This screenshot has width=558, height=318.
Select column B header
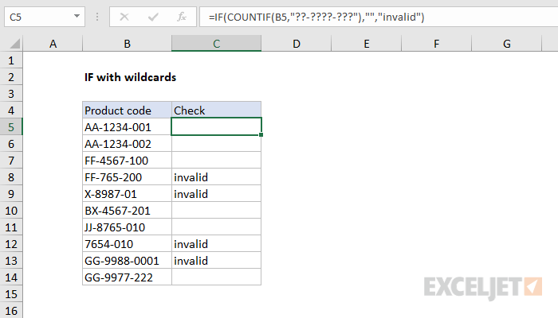click(x=127, y=45)
